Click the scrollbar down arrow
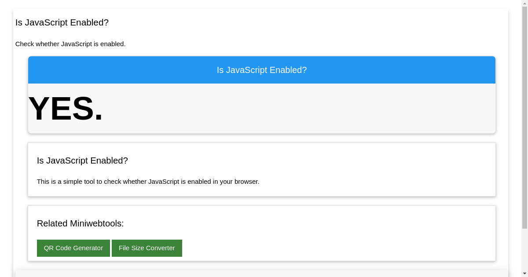This screenshot has height=277, width=528. pos(524,274)
